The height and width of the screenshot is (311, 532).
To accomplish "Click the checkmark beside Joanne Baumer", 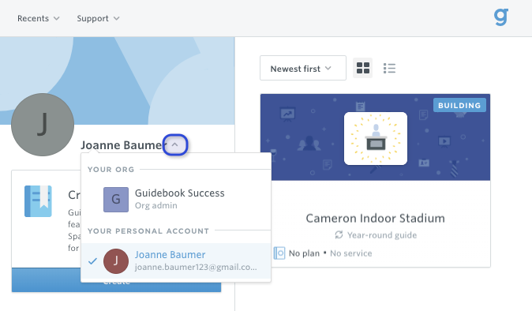I will click(92, 261).
